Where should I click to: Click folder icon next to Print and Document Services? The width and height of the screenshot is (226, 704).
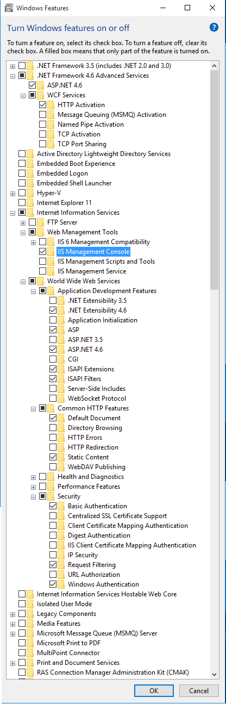[x=30, y=663]
